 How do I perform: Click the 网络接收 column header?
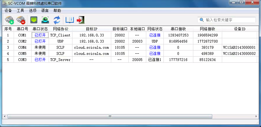click(x=208, y=29)
